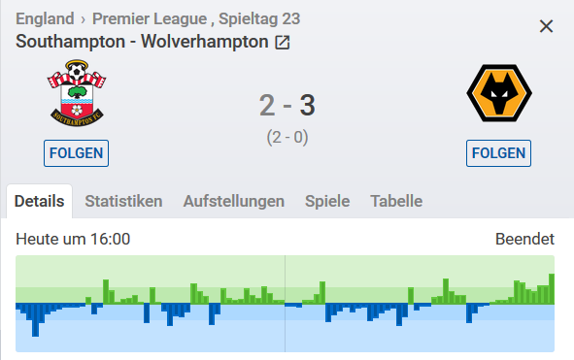The width and height of the screenshot is (574, 360).
Task: Click the Beendet match status label
Action: coord(524,239)
